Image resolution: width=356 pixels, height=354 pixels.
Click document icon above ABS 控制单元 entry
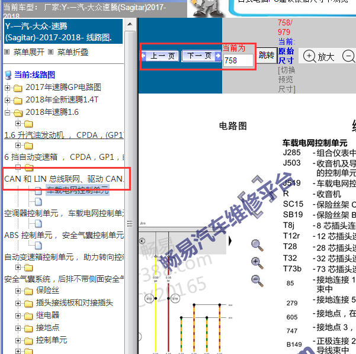[x=38, y=224]
